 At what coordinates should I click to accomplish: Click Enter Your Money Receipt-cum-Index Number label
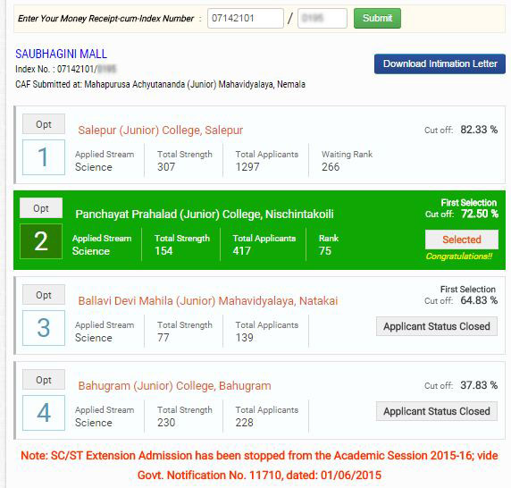(x=105, y=19)
